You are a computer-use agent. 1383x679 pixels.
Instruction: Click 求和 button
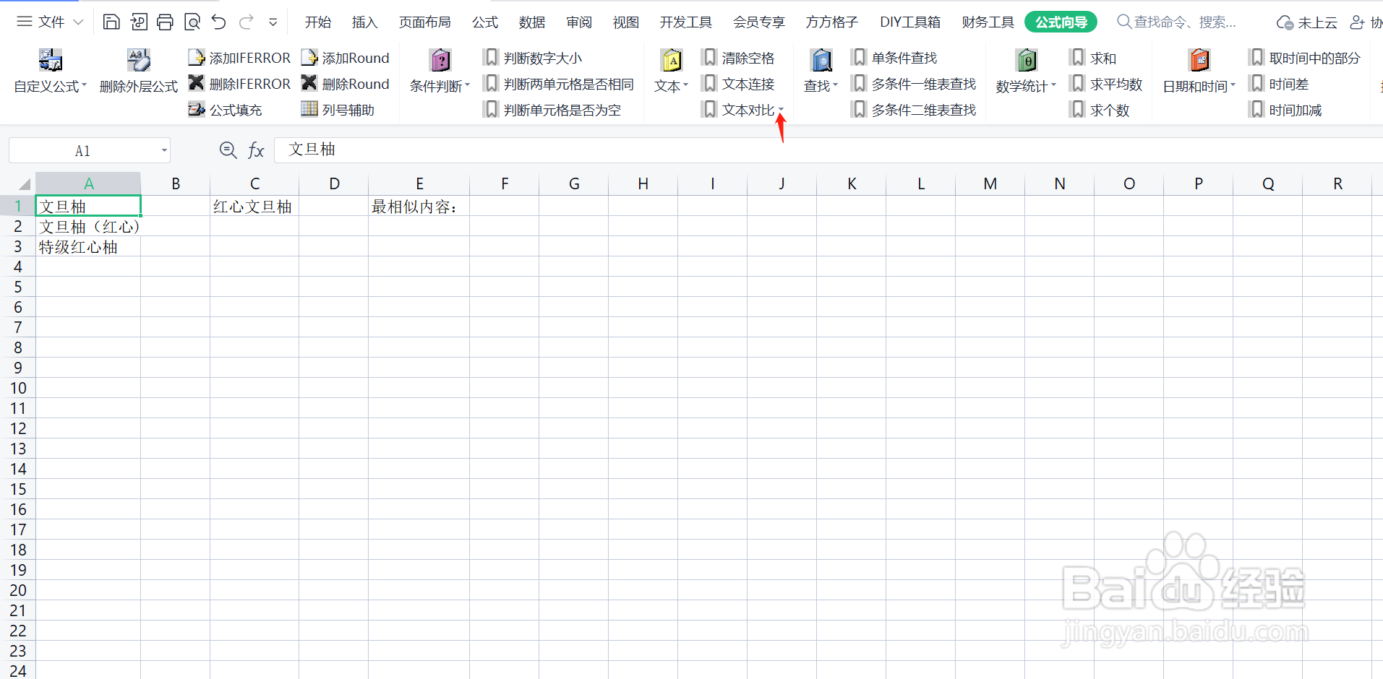1093,58
